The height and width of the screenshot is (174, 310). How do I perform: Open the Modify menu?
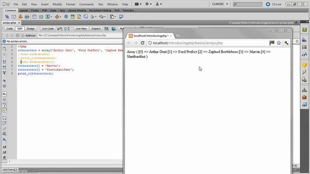click(57, 4)
